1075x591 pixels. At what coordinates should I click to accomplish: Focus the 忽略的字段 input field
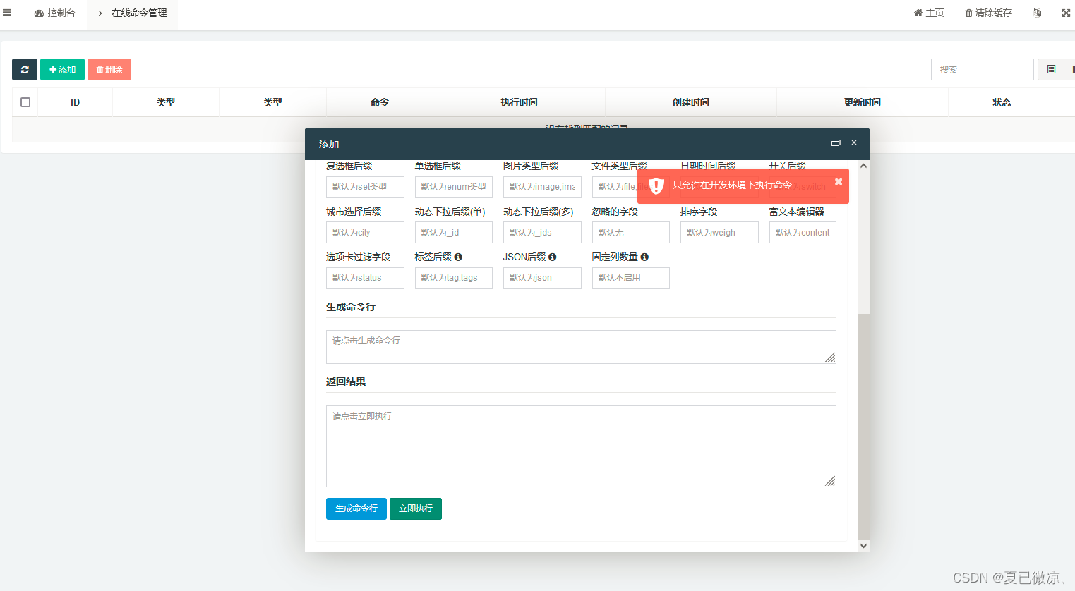point(631,233)
